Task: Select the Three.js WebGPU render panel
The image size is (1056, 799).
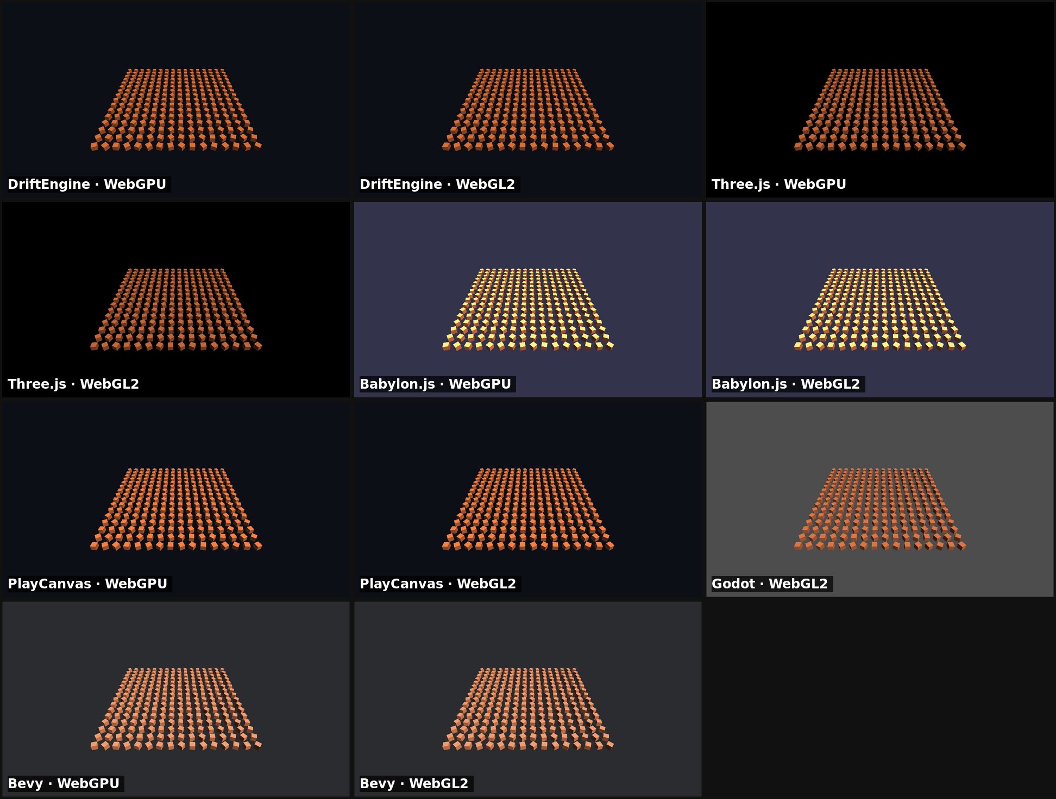Action: [880, 100]
